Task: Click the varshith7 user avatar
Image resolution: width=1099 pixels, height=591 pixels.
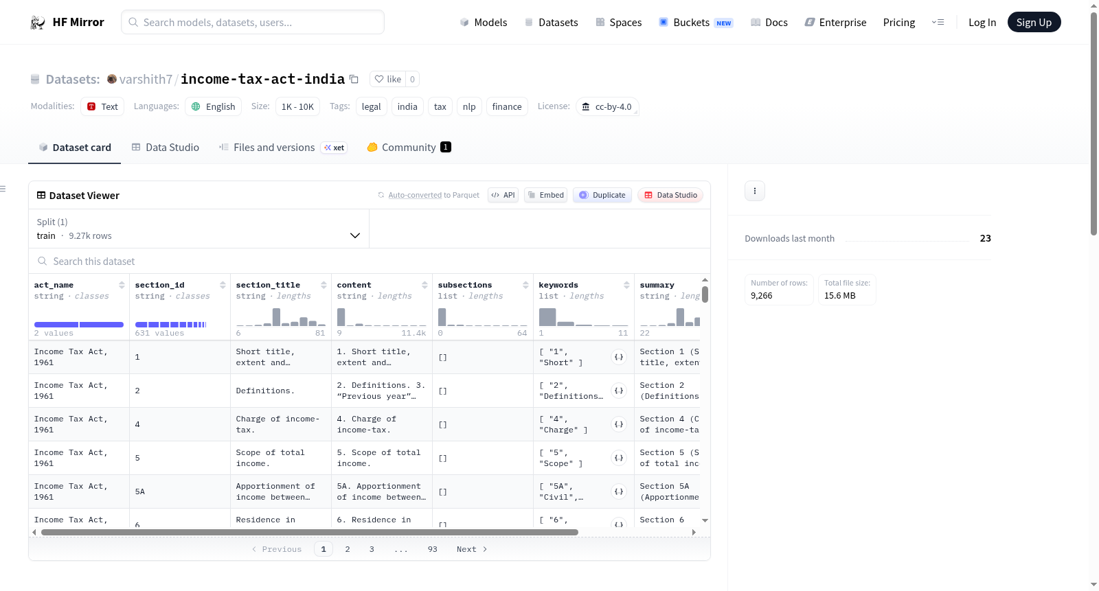Action: pos(111,79)
